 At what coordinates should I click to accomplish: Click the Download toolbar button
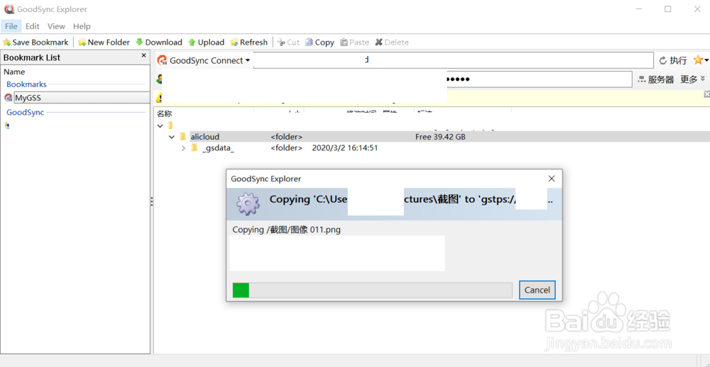click(158, 42)
